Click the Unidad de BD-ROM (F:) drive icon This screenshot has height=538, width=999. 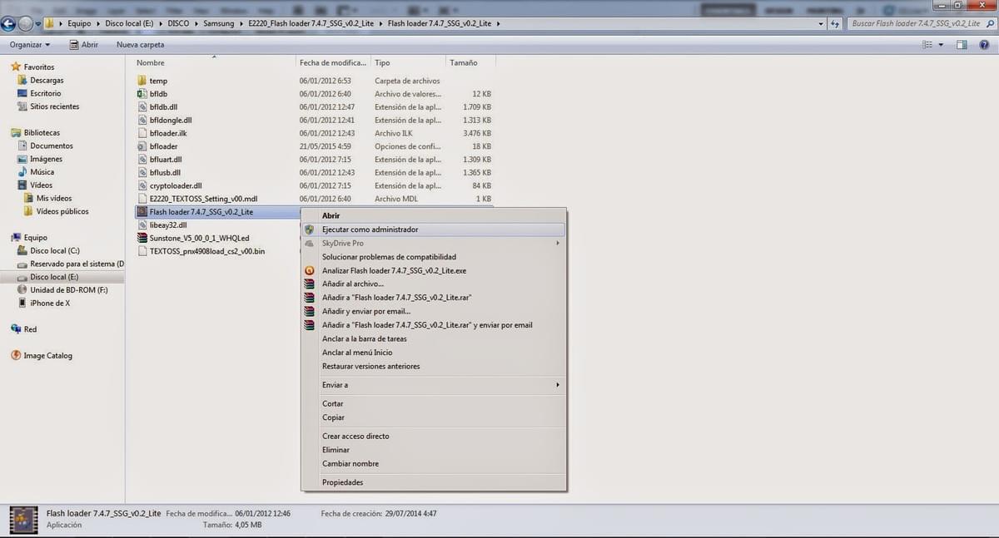pyautogui.click(x=22, y=290)
